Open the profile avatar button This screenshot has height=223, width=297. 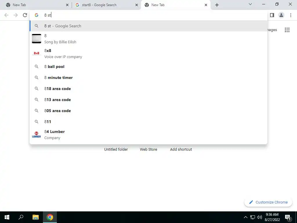[x=281, y=15]
